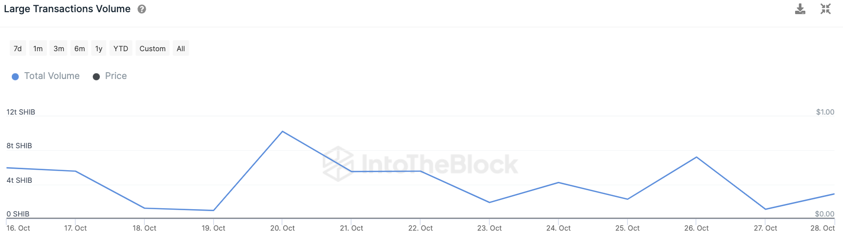Click the 26. Oct peak on line
This screenshot has height=236, width=843.
(696, 157)
